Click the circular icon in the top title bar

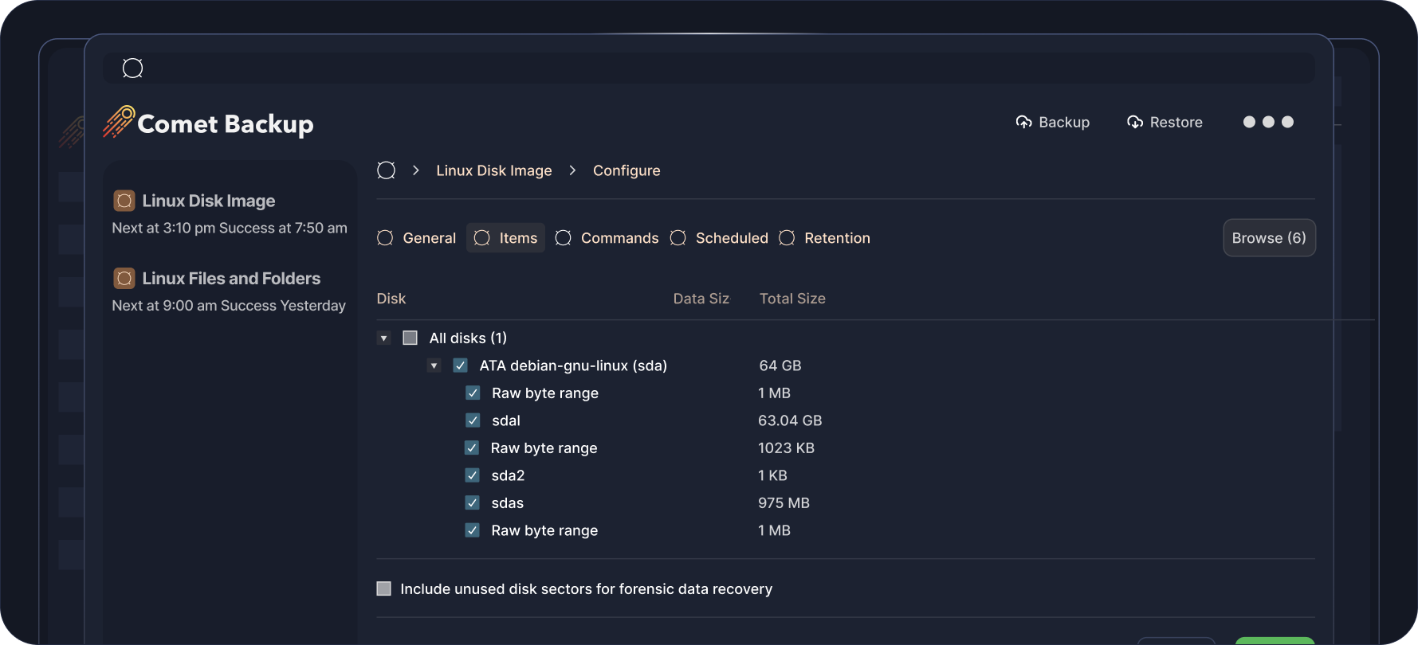[132, 68]
